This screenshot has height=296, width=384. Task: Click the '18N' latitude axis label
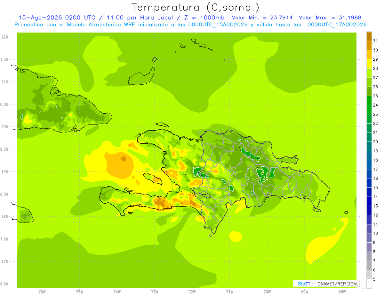[x=5, y=217]
